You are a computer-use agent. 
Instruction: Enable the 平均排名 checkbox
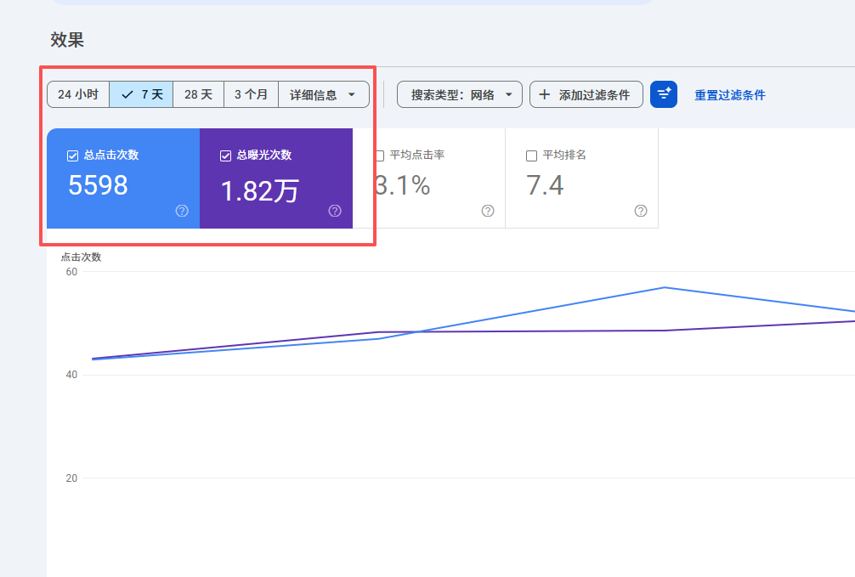531,155
